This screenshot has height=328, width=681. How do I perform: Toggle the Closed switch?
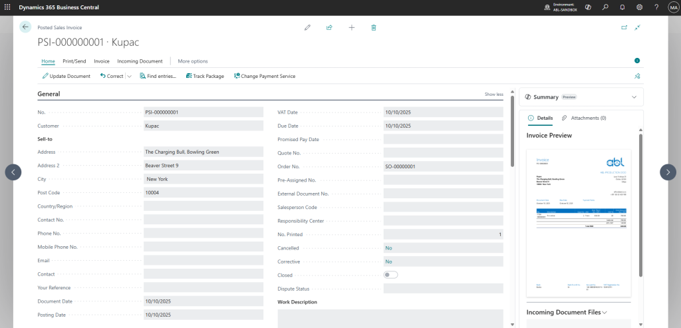391,275
